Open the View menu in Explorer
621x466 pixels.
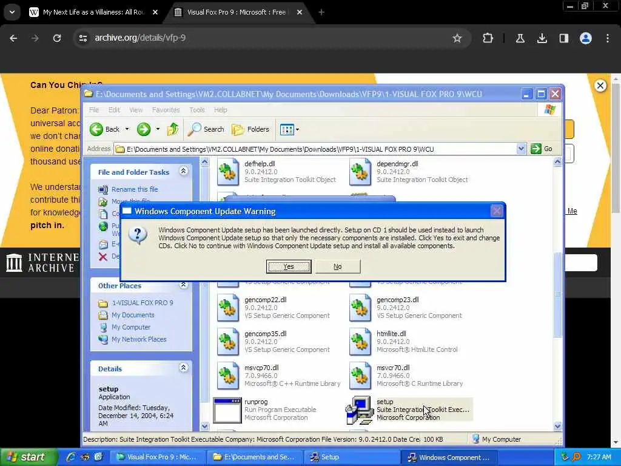[x=136, y=110]
